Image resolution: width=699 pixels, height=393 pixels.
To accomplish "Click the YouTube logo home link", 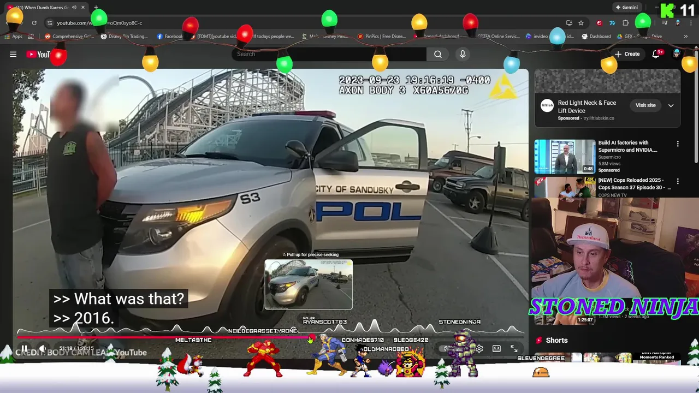I will pos(38,54).
